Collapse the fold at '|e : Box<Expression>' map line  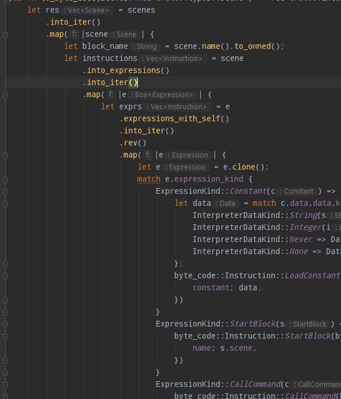[x=5, y=95]
